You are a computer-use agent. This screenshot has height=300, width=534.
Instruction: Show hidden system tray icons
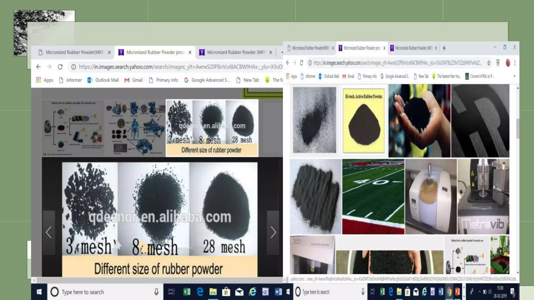pyautogui.click(x=479, y=292)
